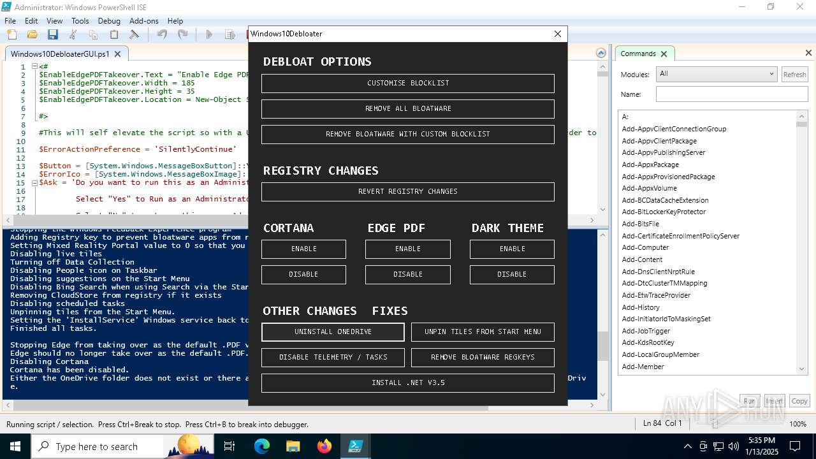
Task: Click the Name input field in the Commands pane
Action: pyautogui.click(x=732, y=94)
